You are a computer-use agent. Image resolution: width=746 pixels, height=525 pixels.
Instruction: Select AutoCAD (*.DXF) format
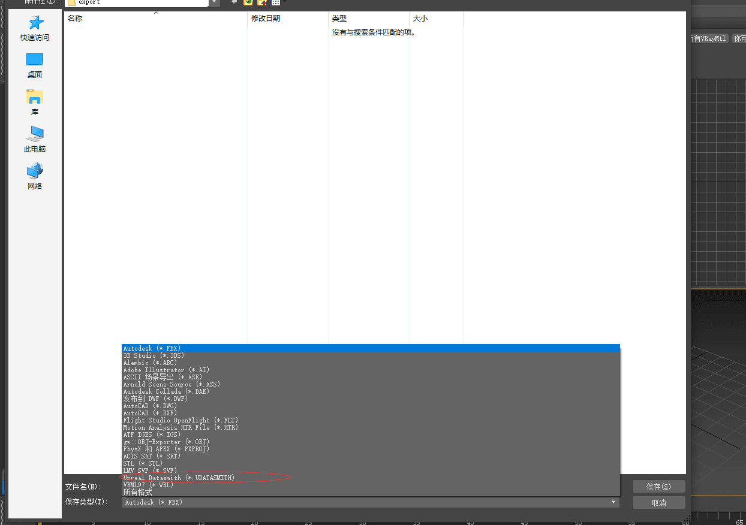(x=371, y=413)
